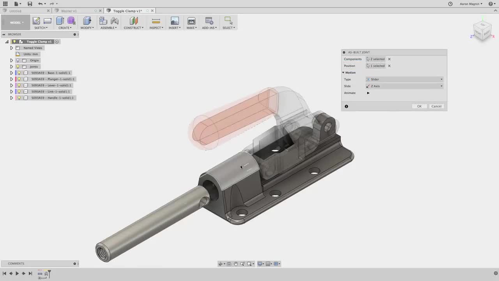Expand the Named Views folder
The height and width of the screenshot is (281, 499).
[x=11, y=48]
